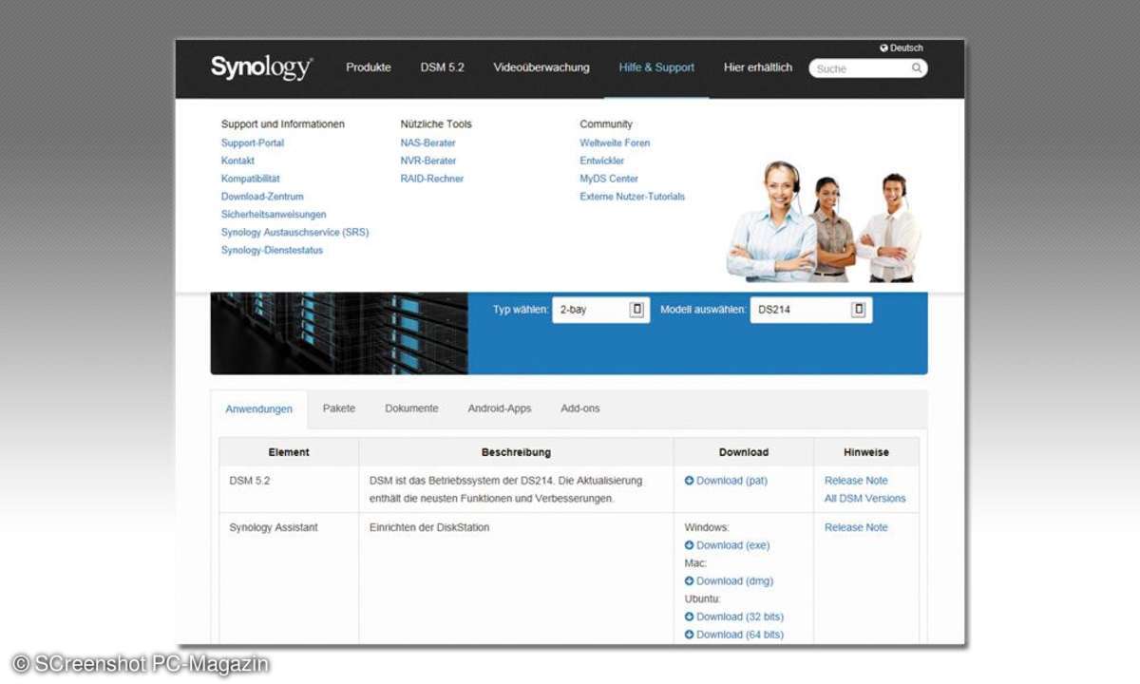This screenshot has width=1140, height=684.
Task: Select the Hilfe & Support menu
Action: (x=656, y=67)
